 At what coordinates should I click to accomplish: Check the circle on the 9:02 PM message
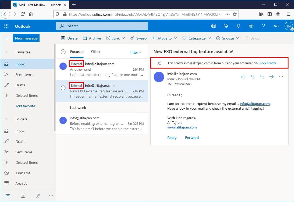[x=63, y=88]
